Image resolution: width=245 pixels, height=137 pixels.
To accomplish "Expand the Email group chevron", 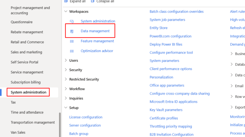I will 232,86.
